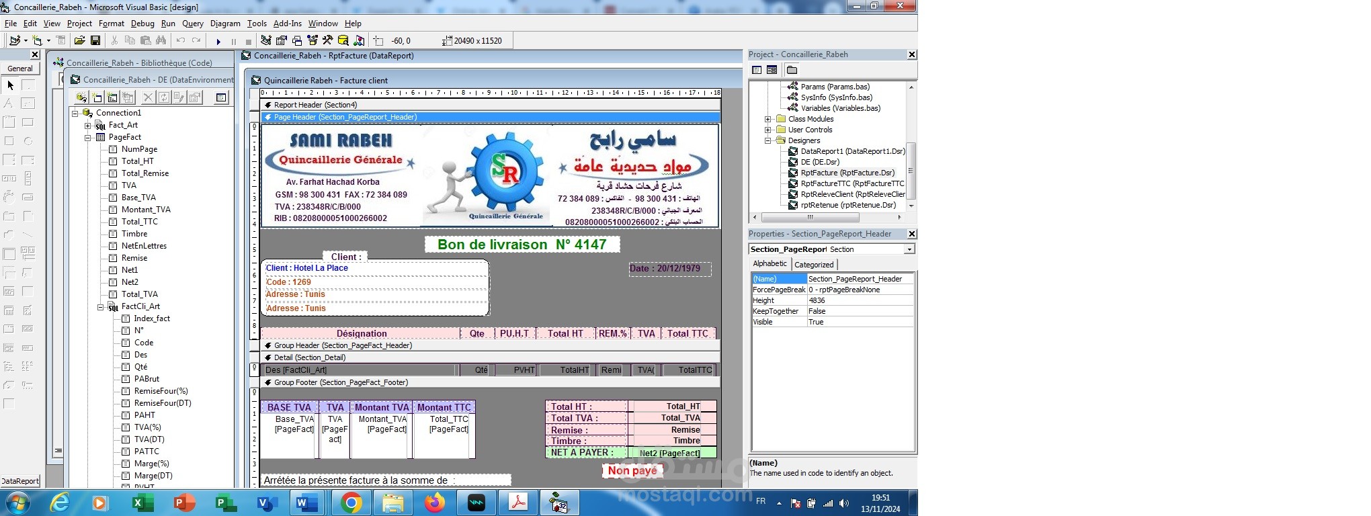The image size is (1371, 516).
Task: Click Add Connection icon in the DataEnvironment toolbar
Action: (x=81, y=97)
